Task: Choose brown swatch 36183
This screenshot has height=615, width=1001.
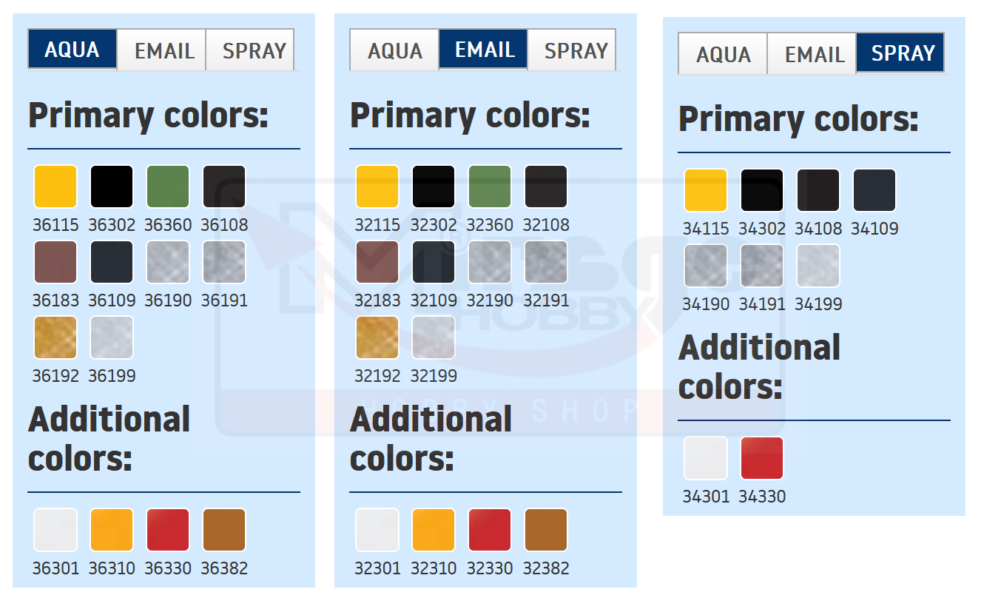Action: click(55, 262)
